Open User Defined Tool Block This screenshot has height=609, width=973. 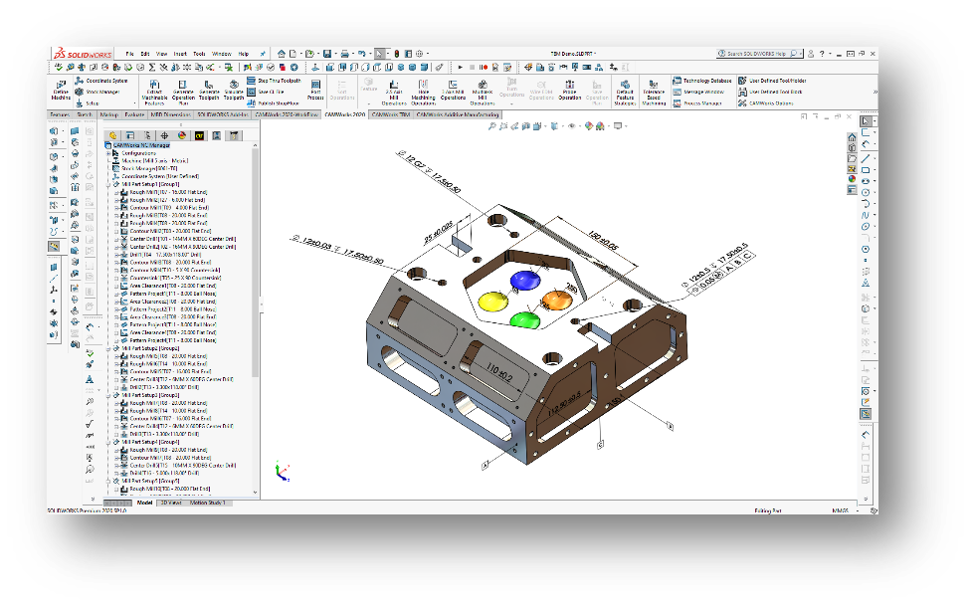pyautogui.click(x=770, y=92)
